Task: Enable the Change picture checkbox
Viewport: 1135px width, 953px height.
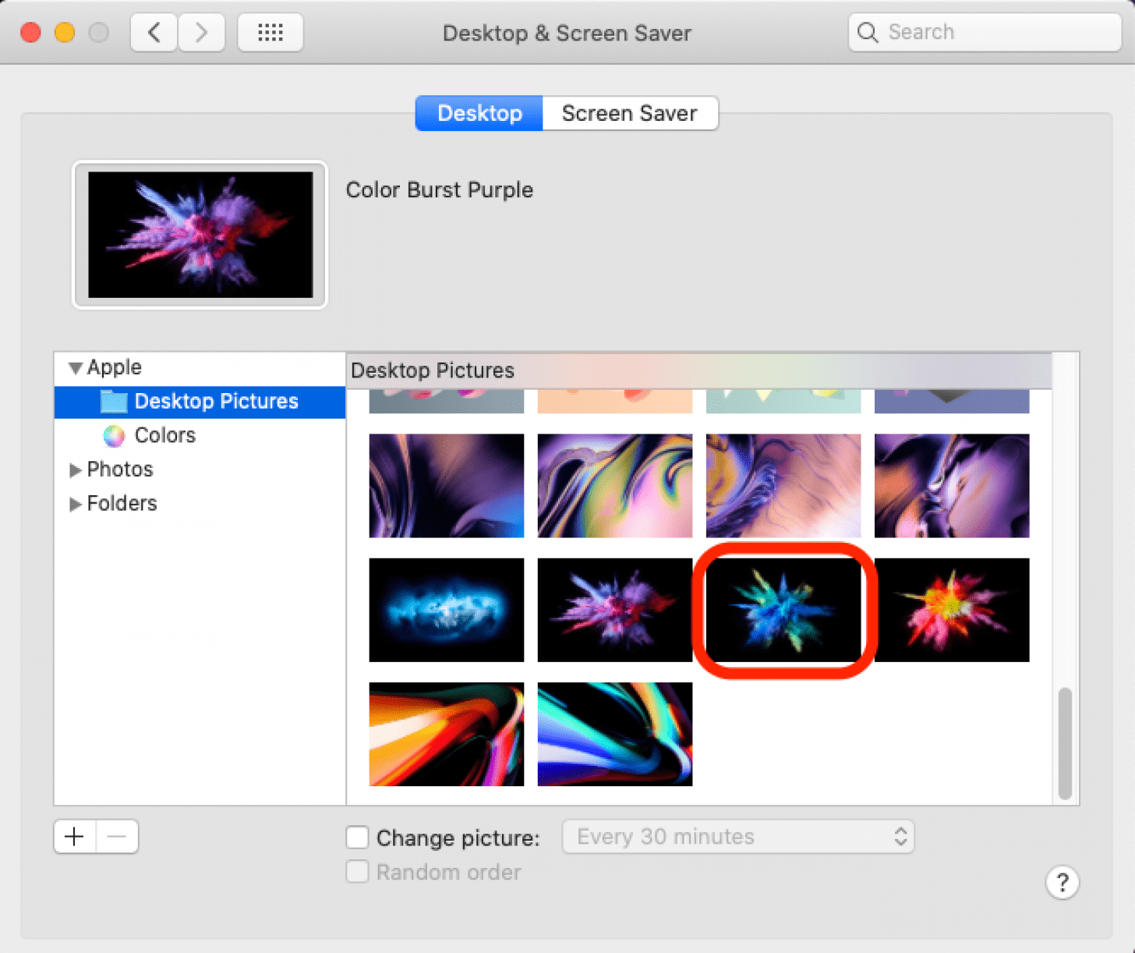Action: pyautogui.click(x=357, y=838)
